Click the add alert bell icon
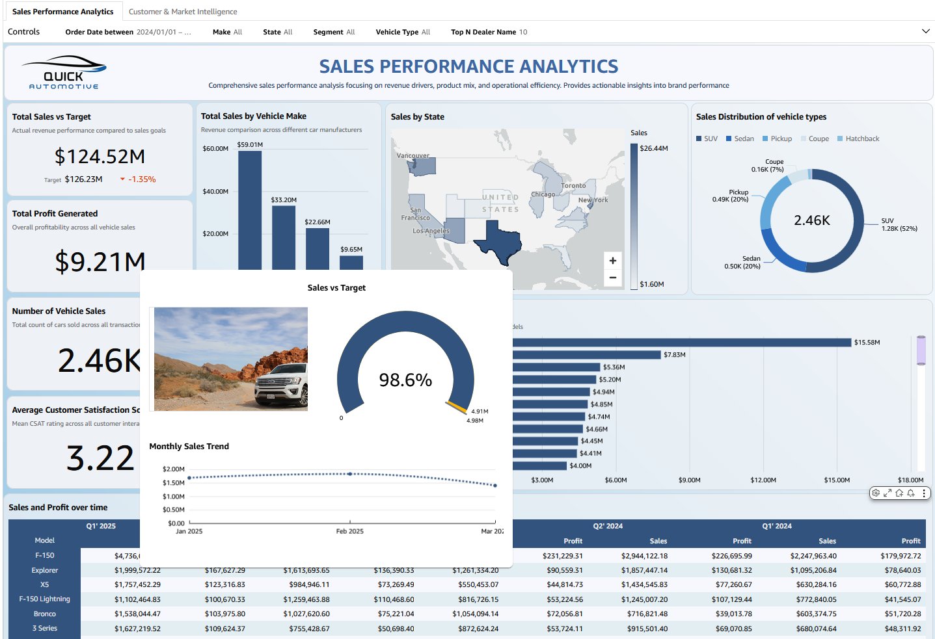Viewport: 935px width, 639px height. (x=911, y=493)
